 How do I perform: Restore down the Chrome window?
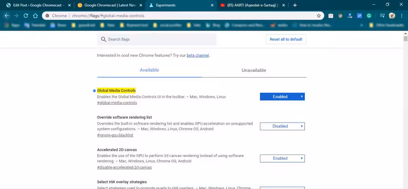click(x=388, y=4)
